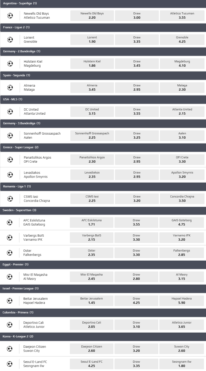Collapse the Sweden - Superettan section header
This screenshot has width=206, height=371.
(103, 210)
